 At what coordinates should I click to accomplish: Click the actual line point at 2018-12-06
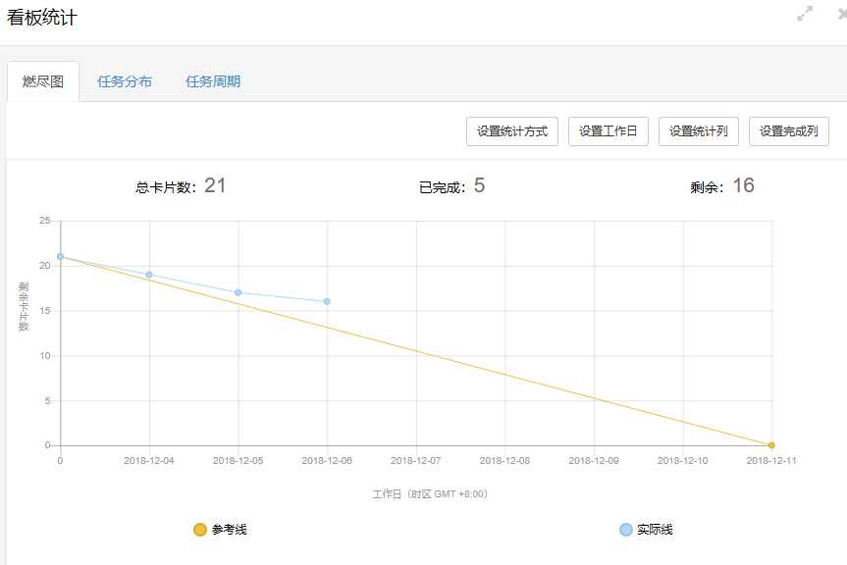pyautogui.click(x=327, y=302)
